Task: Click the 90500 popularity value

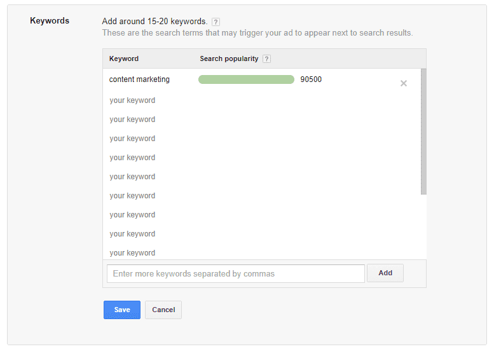Action: point(311,79)
